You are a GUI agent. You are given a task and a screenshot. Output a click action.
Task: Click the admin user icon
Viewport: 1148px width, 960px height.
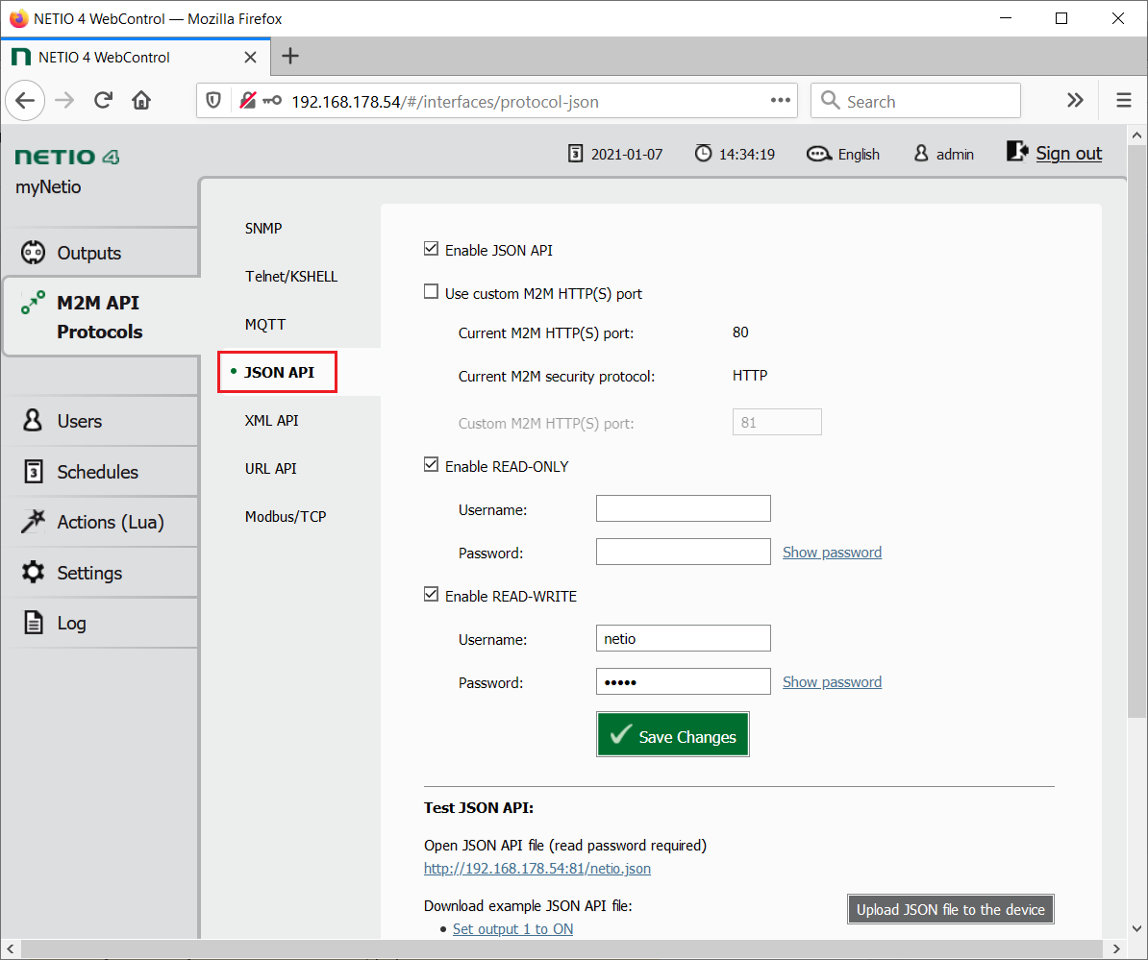[921, 154]
